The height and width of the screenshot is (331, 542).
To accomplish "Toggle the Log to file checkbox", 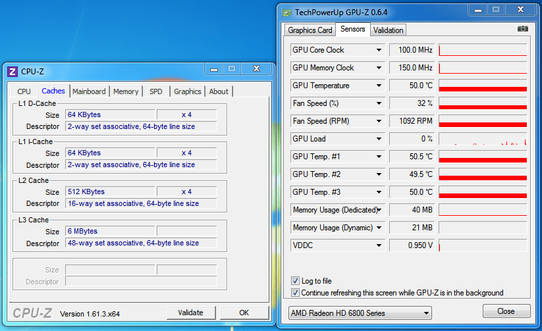I will pos(295,280).
